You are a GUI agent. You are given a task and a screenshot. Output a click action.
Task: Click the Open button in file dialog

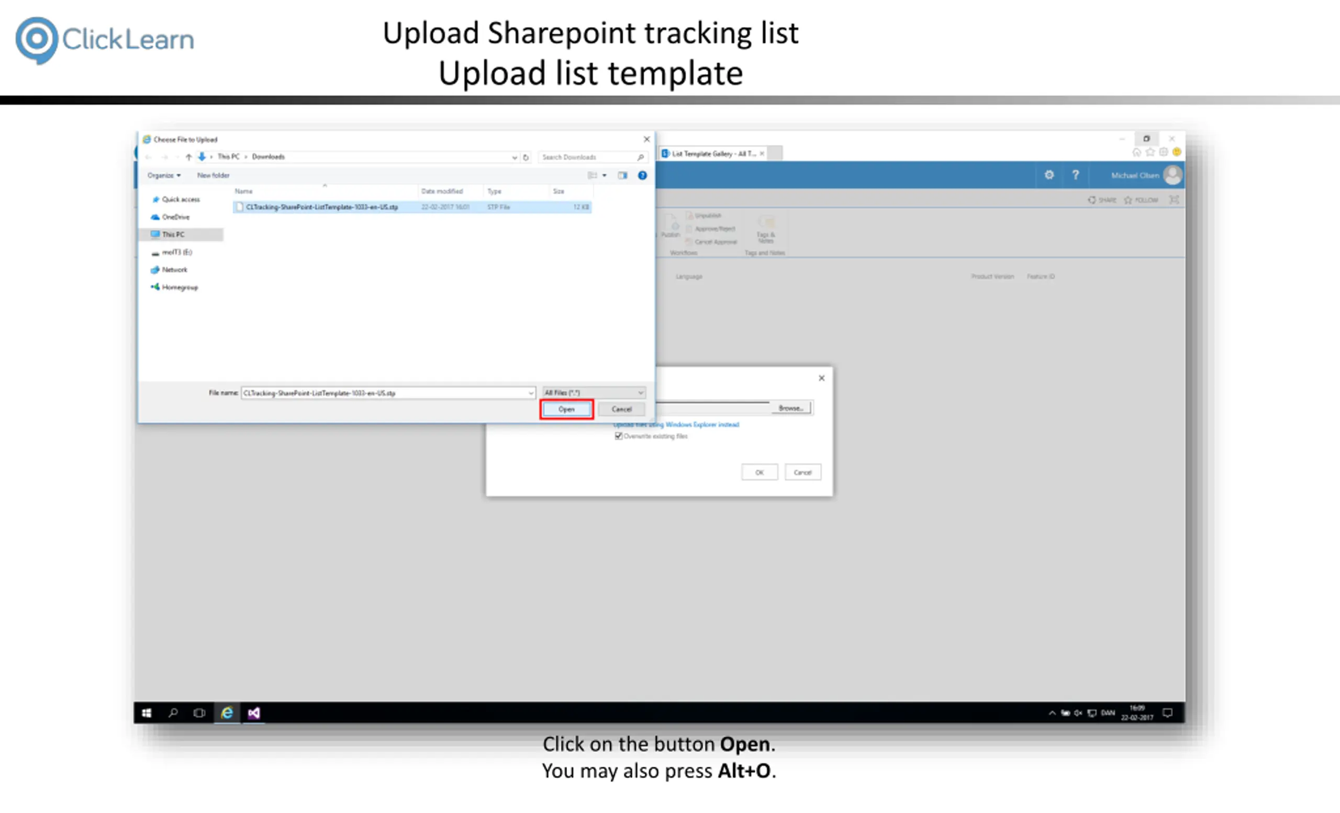pos(566,409)
